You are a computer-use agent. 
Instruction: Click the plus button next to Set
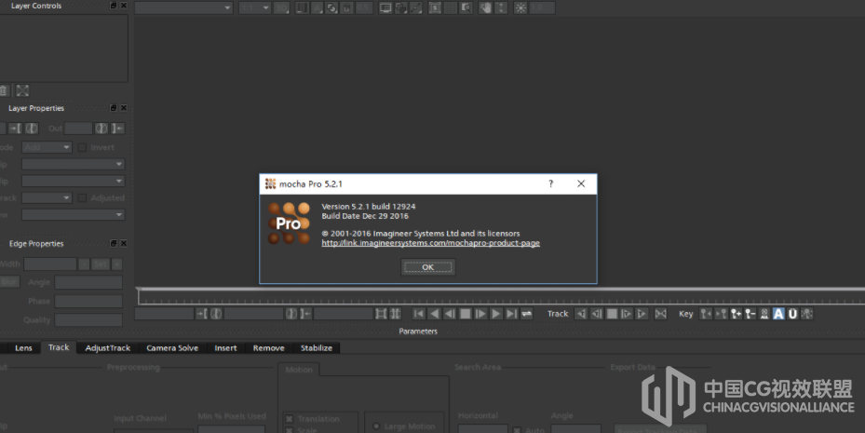point(117,264)
